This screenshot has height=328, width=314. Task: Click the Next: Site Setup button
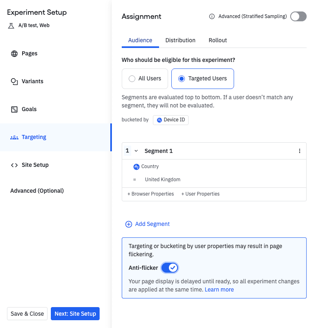point(75,314)
